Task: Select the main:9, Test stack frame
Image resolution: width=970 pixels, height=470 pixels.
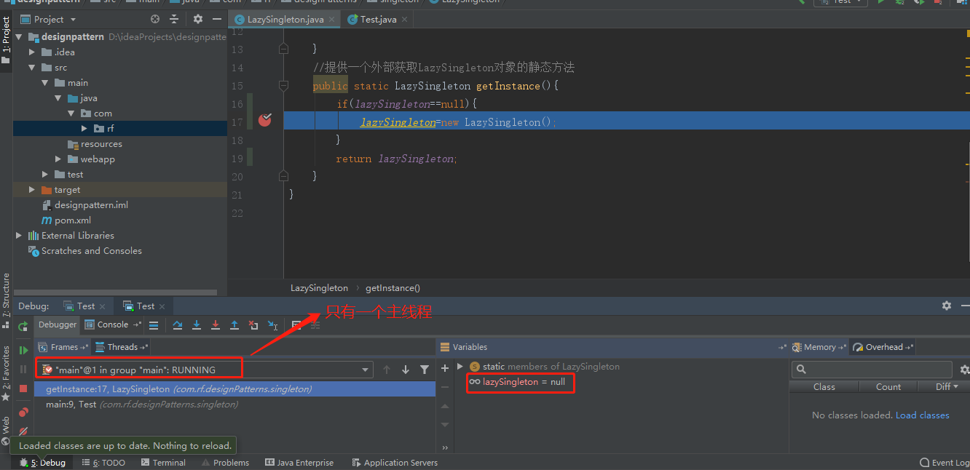Action: point(234,405)
